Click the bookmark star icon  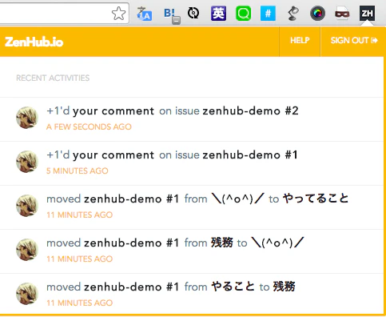[118, 14]
